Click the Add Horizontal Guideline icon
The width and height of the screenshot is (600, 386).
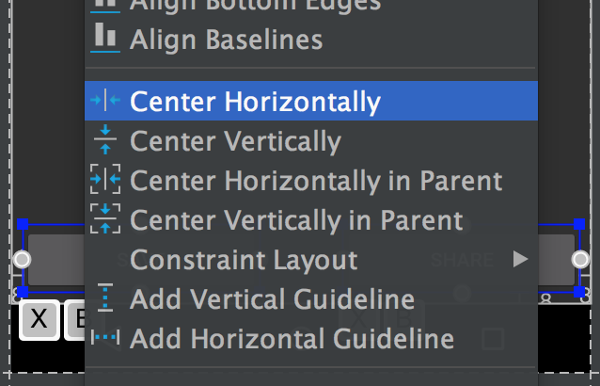click(x=105, y=338)
